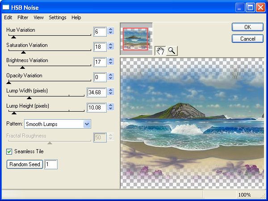
Task: Click the Opacity Variation spinner arrows
Action: [111, 77]
